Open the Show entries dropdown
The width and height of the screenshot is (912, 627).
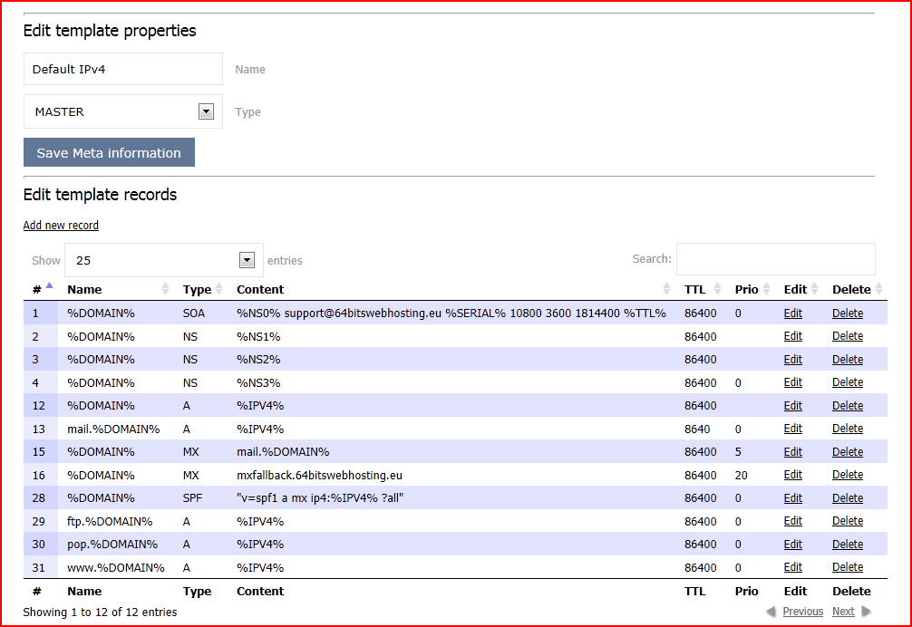pos(246,260)
